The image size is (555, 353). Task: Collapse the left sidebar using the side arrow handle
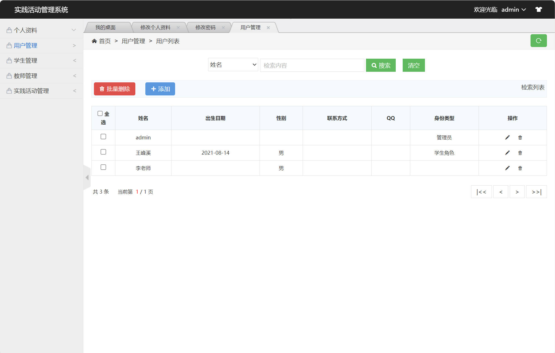pos(87,177)
